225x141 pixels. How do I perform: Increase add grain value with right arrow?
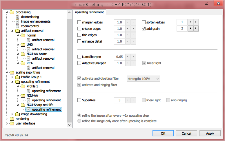point(196,28)
